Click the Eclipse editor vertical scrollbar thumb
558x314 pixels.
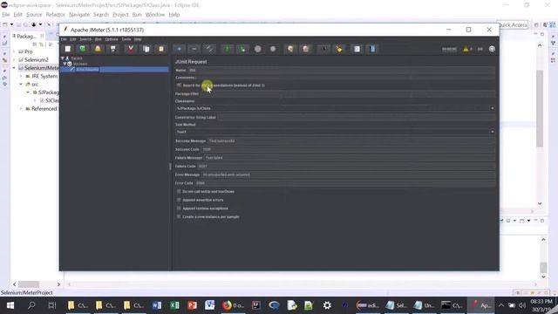coord(540,108)
